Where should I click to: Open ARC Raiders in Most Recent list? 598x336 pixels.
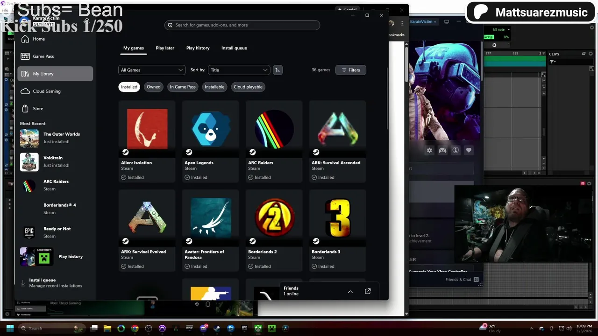click(55, 185)
